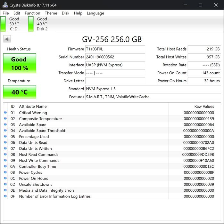
Task: Click the Features field with TRIM
Action: [x=153, y=97]
